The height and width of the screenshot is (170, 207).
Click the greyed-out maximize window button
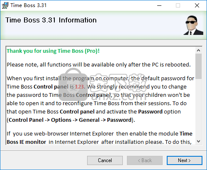coord(178,5)
